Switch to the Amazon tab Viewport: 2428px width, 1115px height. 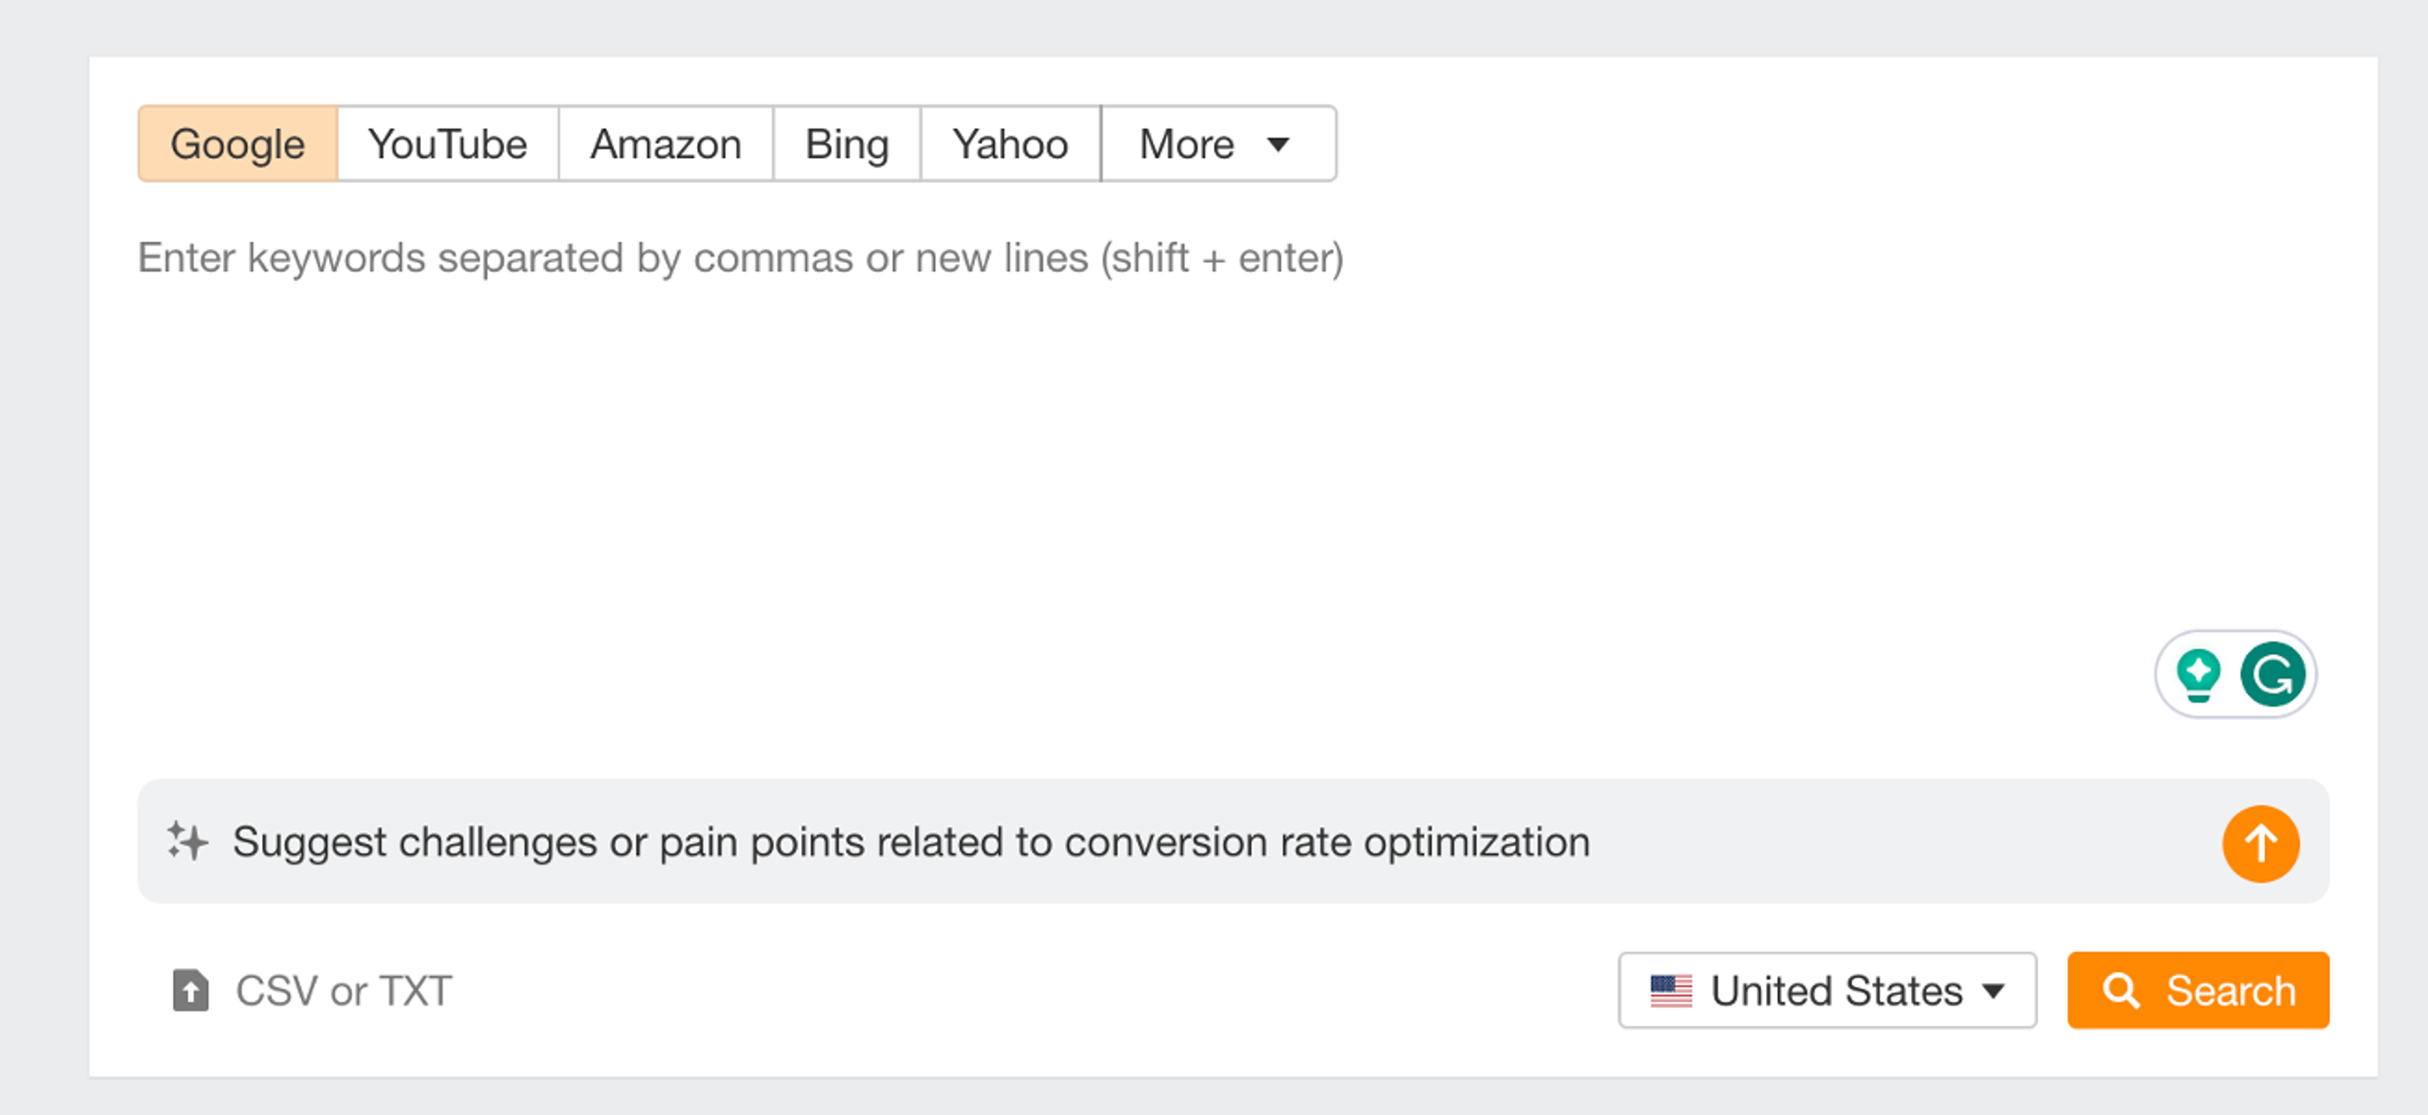tap(665, 144)
